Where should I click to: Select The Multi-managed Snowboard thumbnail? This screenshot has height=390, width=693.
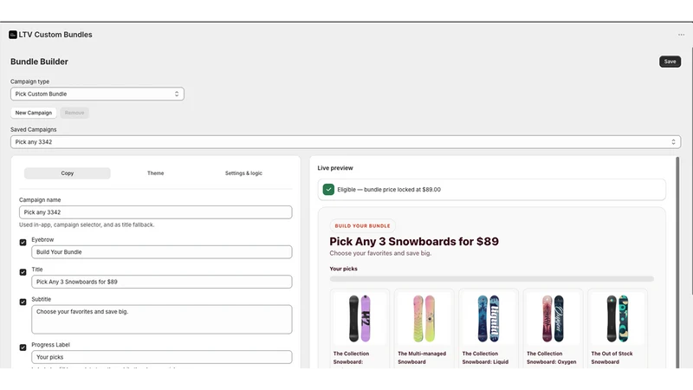424,318
